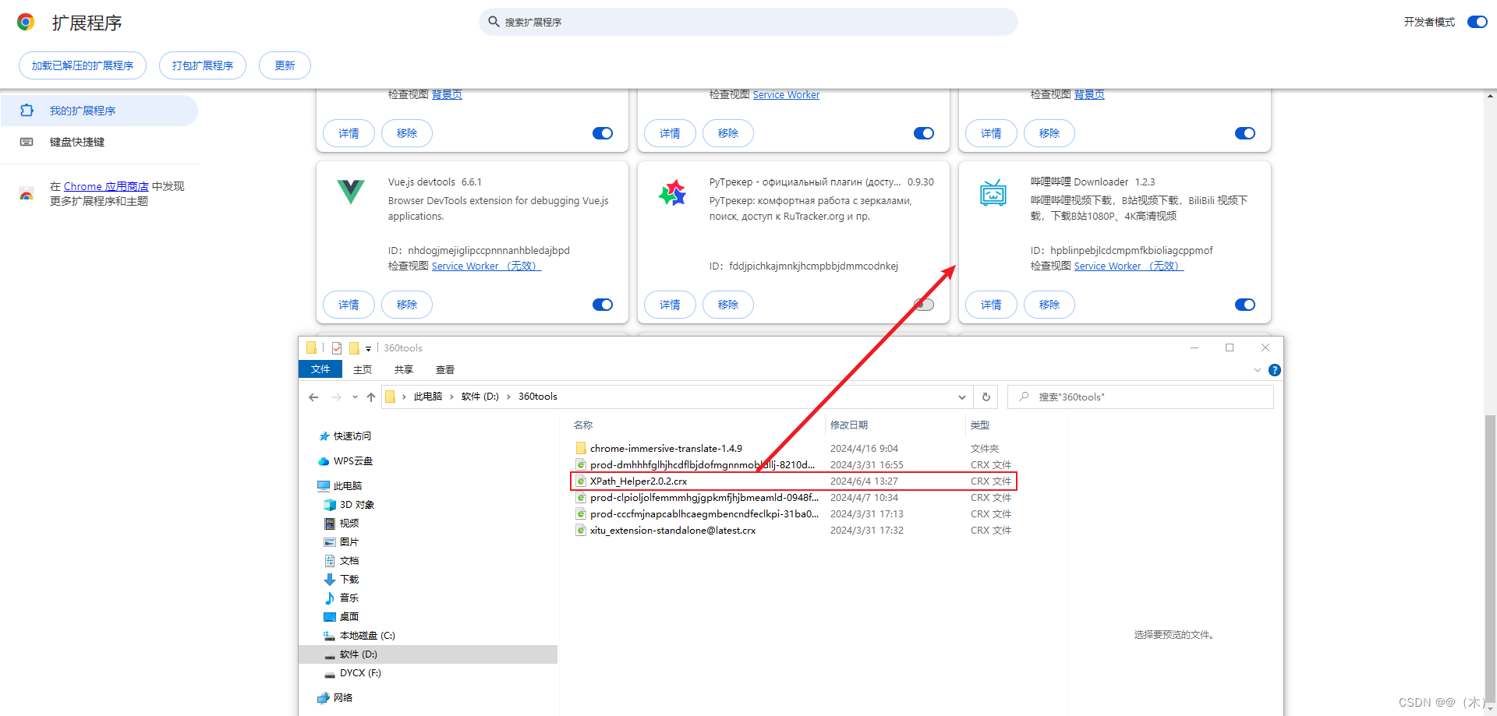1497x716 pixels.
Task: Click breadcrumb chevron after 此电脑
Action: [x=451, y=397]
